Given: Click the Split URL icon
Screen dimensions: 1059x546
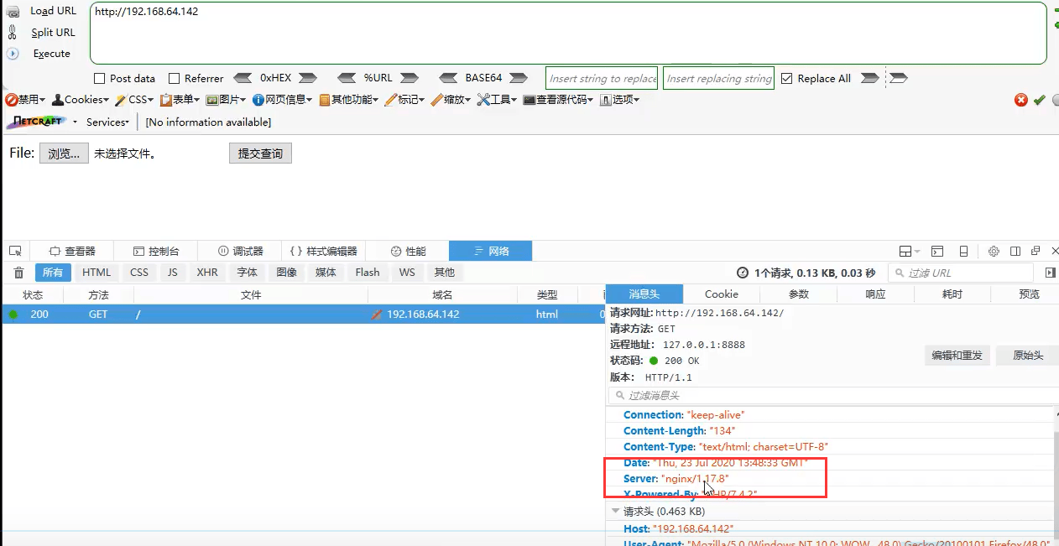Looking at the screenshot, I should click(x=12, y=33).
